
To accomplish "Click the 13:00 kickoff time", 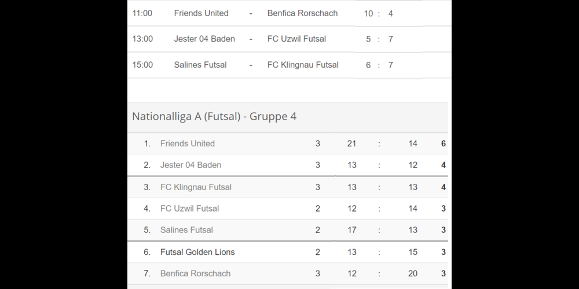I will pyautogui.click(x=142, y=39).
